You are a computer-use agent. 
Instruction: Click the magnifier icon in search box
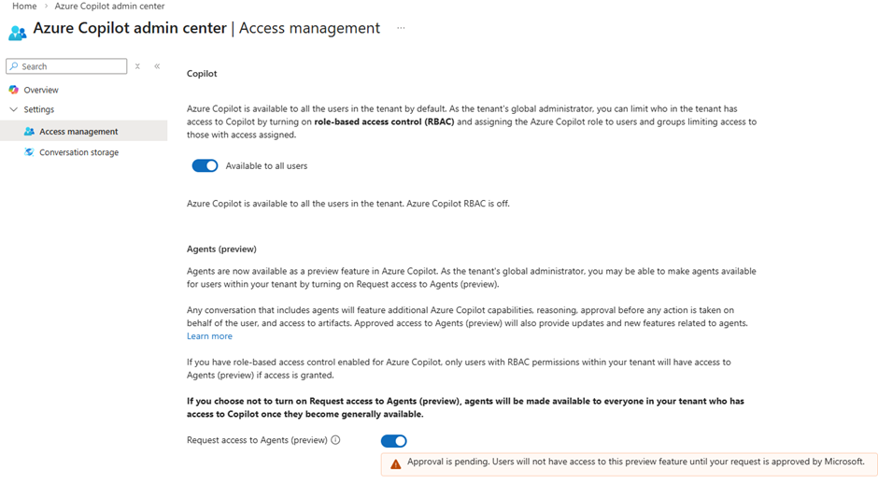13,66
